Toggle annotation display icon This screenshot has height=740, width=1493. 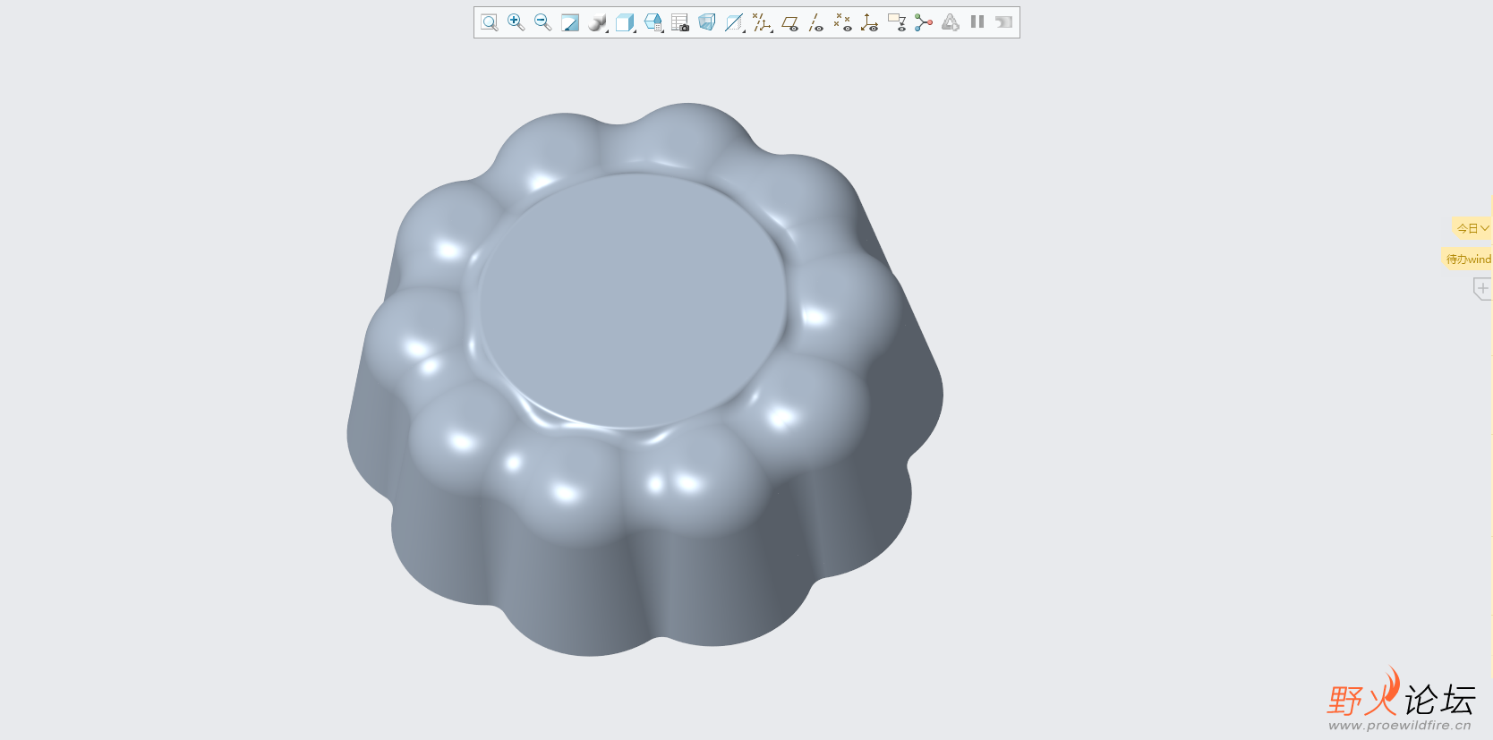897,22
